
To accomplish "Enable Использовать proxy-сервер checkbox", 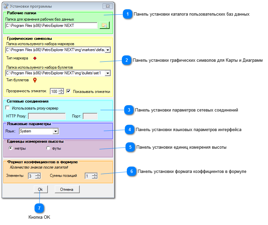I will pyautogui.click(x=8, y=108).
